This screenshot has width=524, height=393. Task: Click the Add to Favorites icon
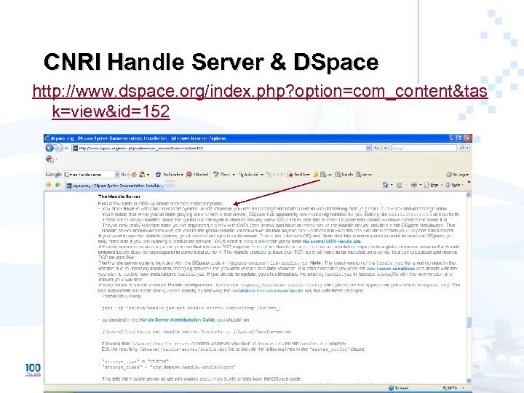click(x=57, y=185)
